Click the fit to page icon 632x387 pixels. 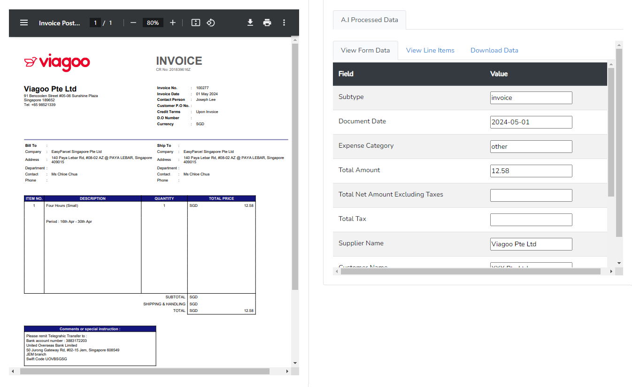pyautogui.click(x=196, y=23)
